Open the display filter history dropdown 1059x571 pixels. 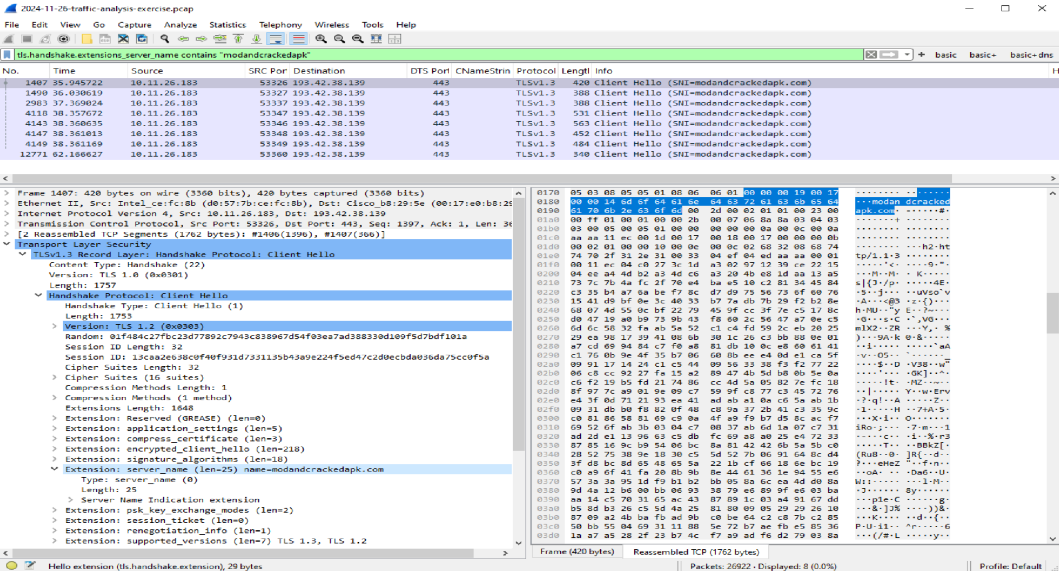[x=906, y=55]
